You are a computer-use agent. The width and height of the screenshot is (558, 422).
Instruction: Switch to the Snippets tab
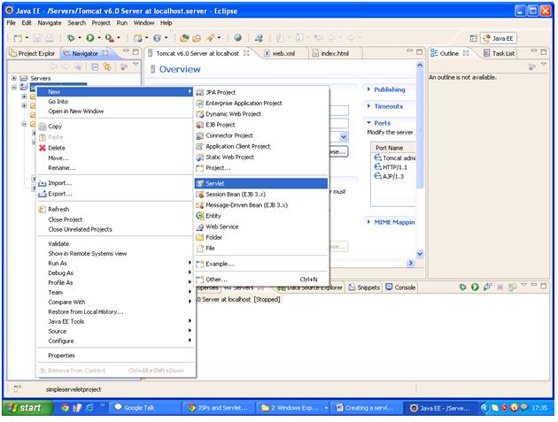click(364, 288)
